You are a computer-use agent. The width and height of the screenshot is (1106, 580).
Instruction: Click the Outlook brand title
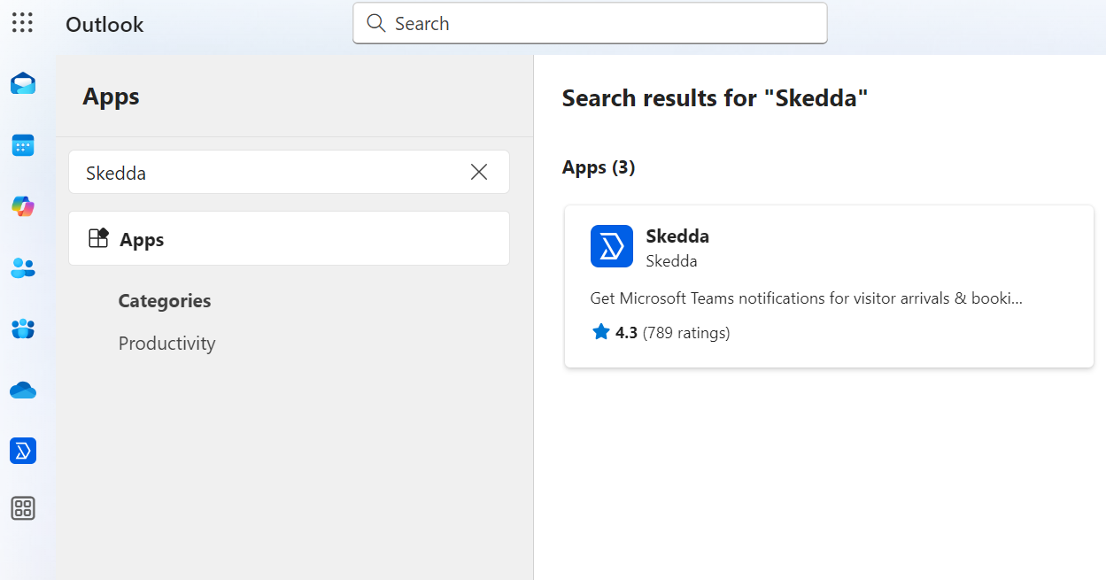point(104,25)
